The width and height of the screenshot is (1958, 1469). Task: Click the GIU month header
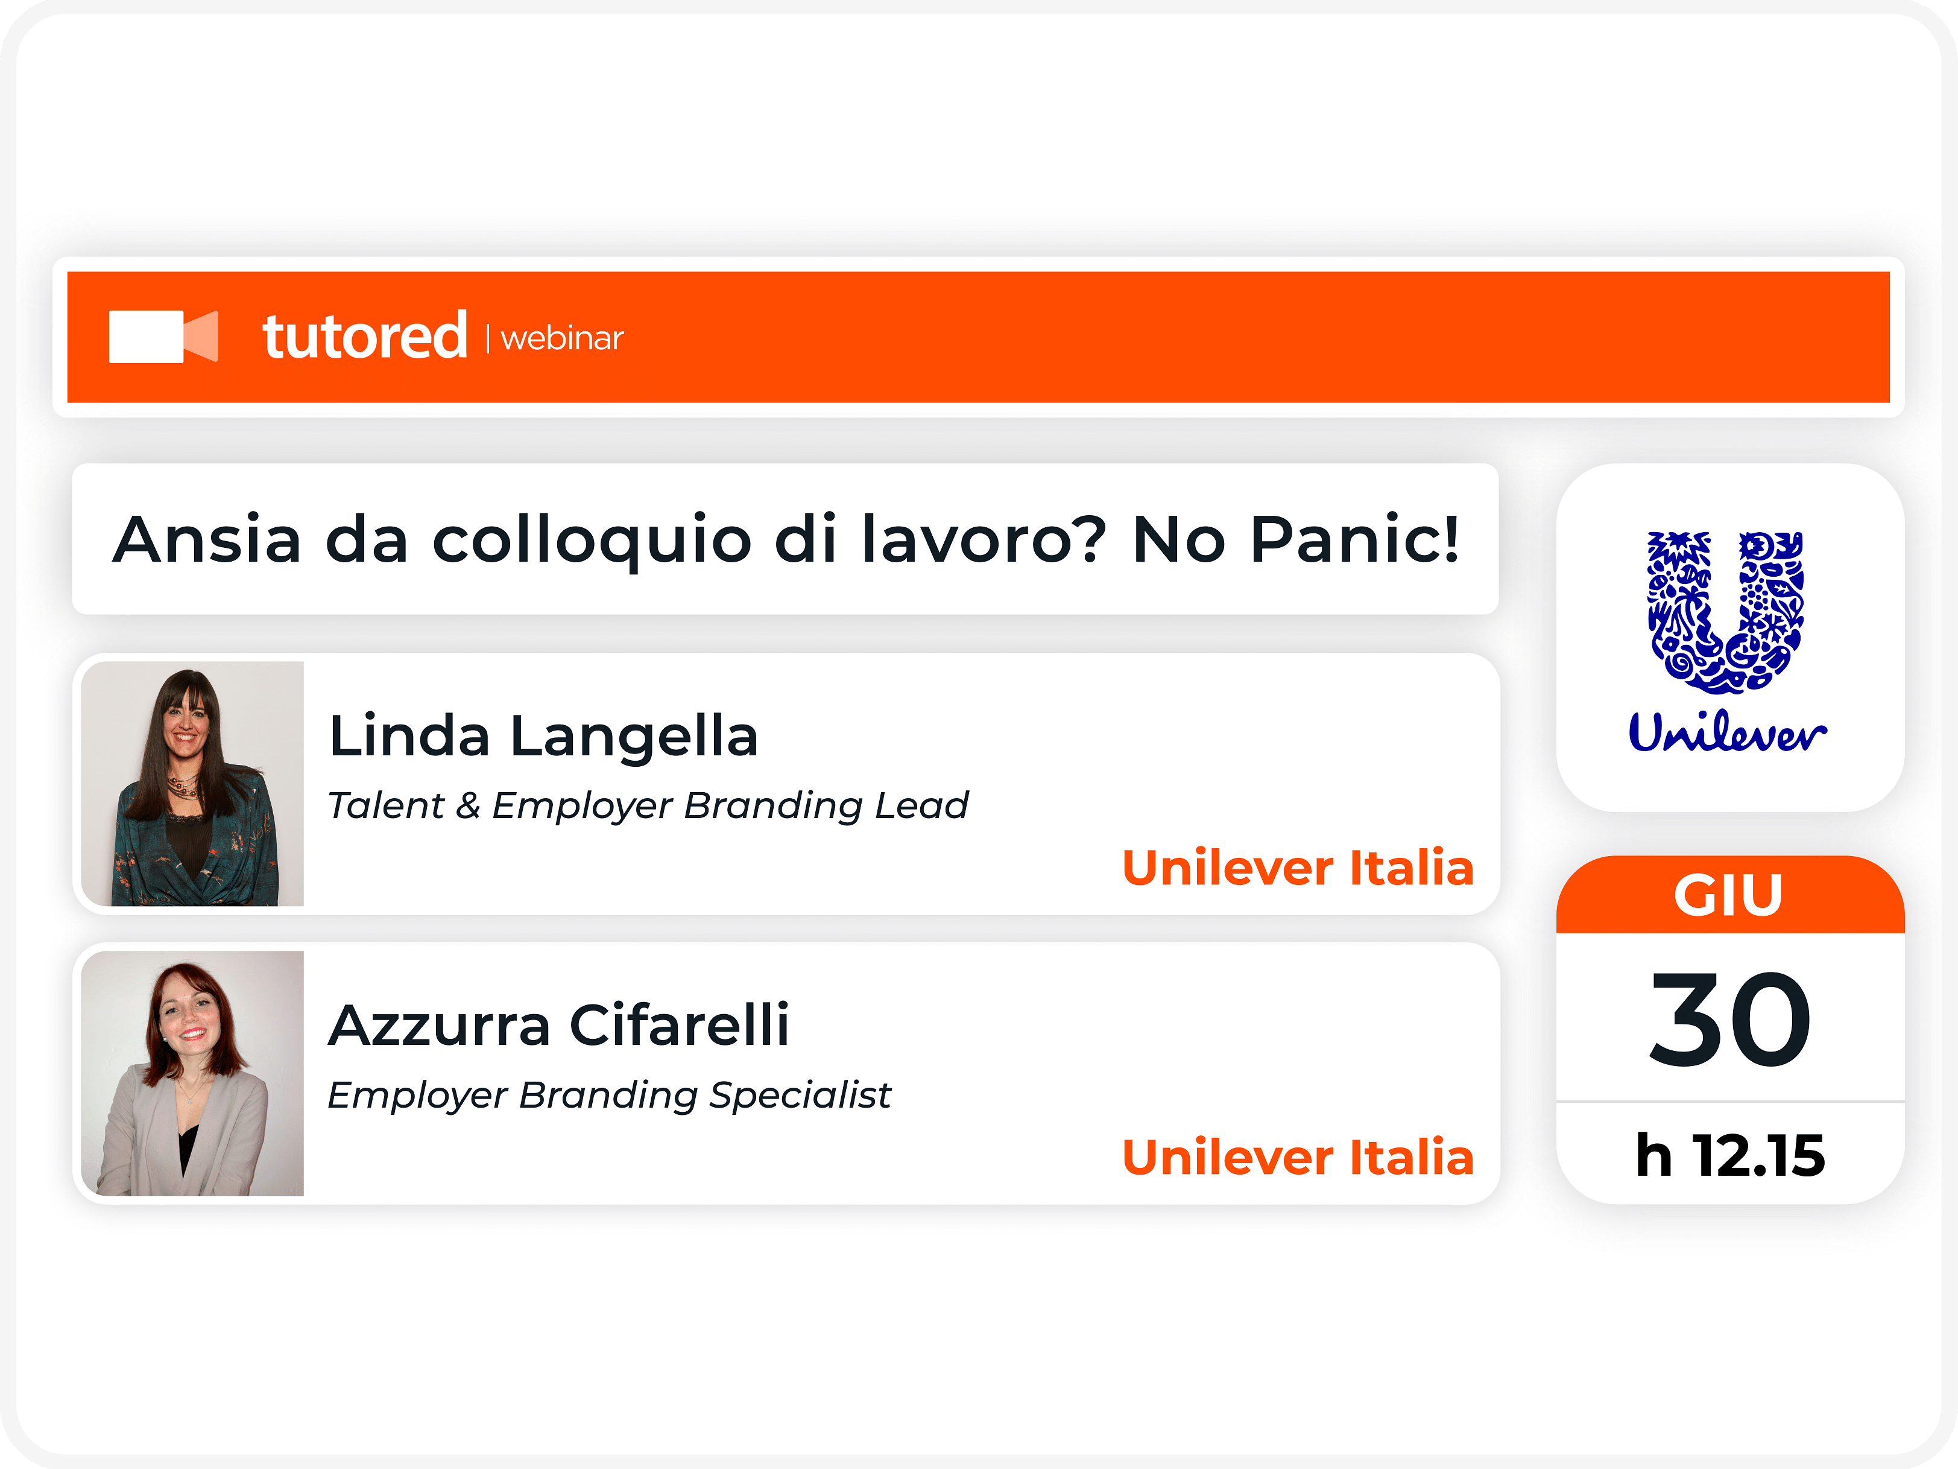pos(1729,894)
